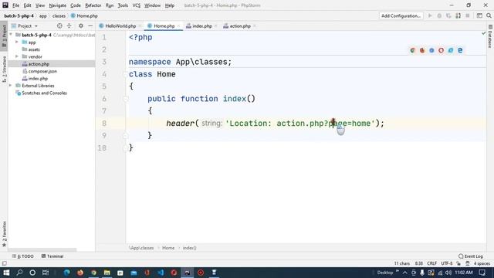Toggle the Database tool window side tab
Viewport: 494px width, 278px height.
[x=490, y=36]
